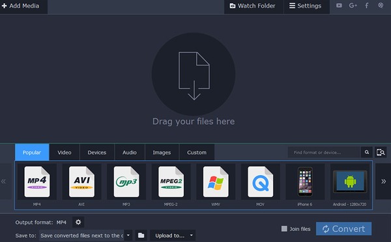Viewport: 391px width, 242px height.
Task: Click the Facebook icon
Action: pos(366,5)
